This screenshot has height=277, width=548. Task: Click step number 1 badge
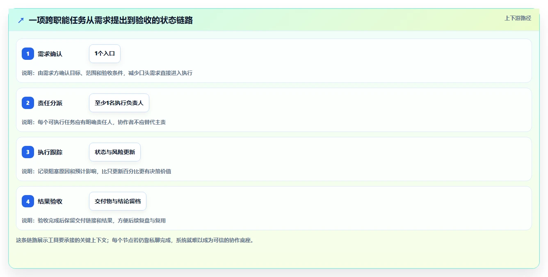28,54
